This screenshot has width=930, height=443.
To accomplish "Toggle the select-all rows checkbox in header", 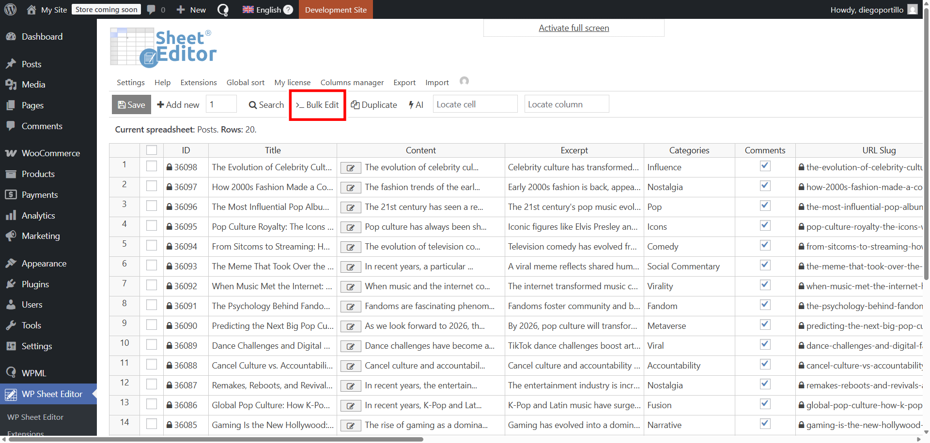I will 152,150.
